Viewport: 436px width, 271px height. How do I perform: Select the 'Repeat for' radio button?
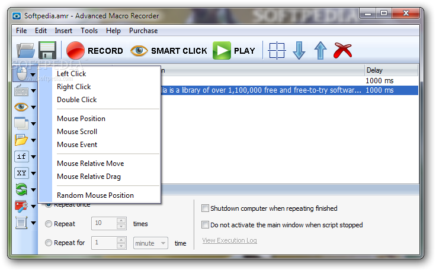pyautogui.click(x=49, y=243)
